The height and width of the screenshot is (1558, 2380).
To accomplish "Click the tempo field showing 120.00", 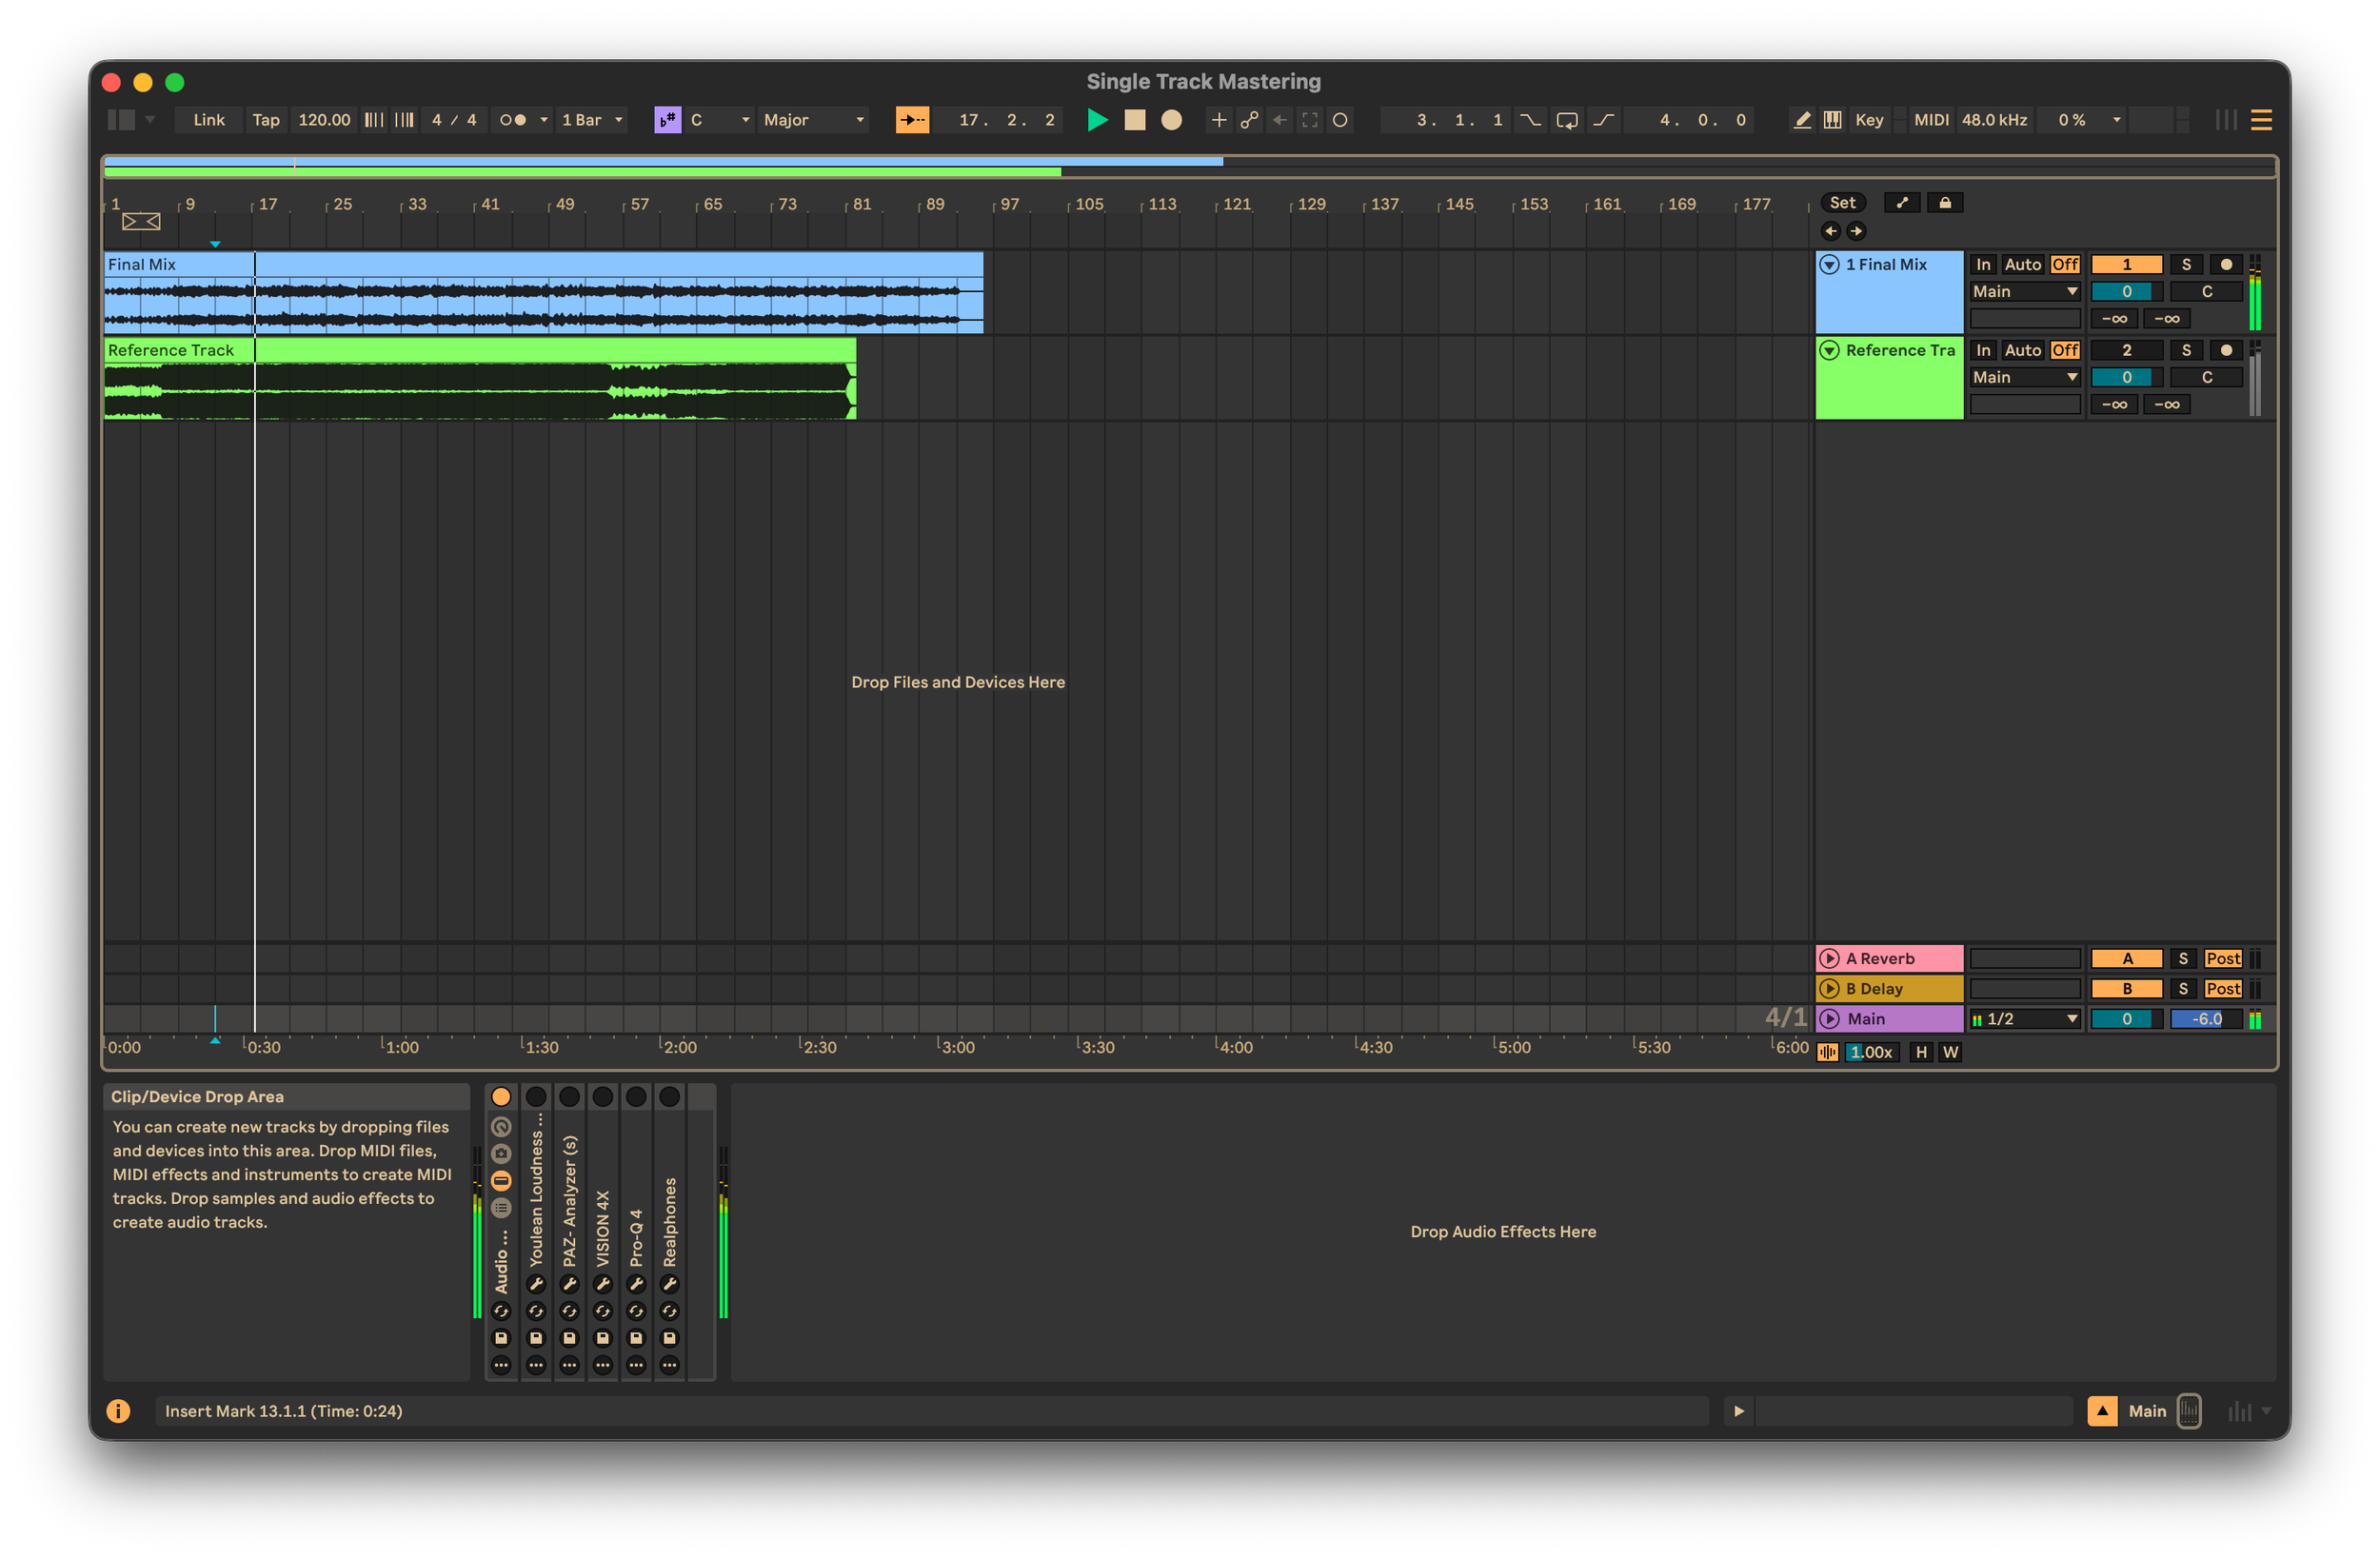I will [324, 119].
